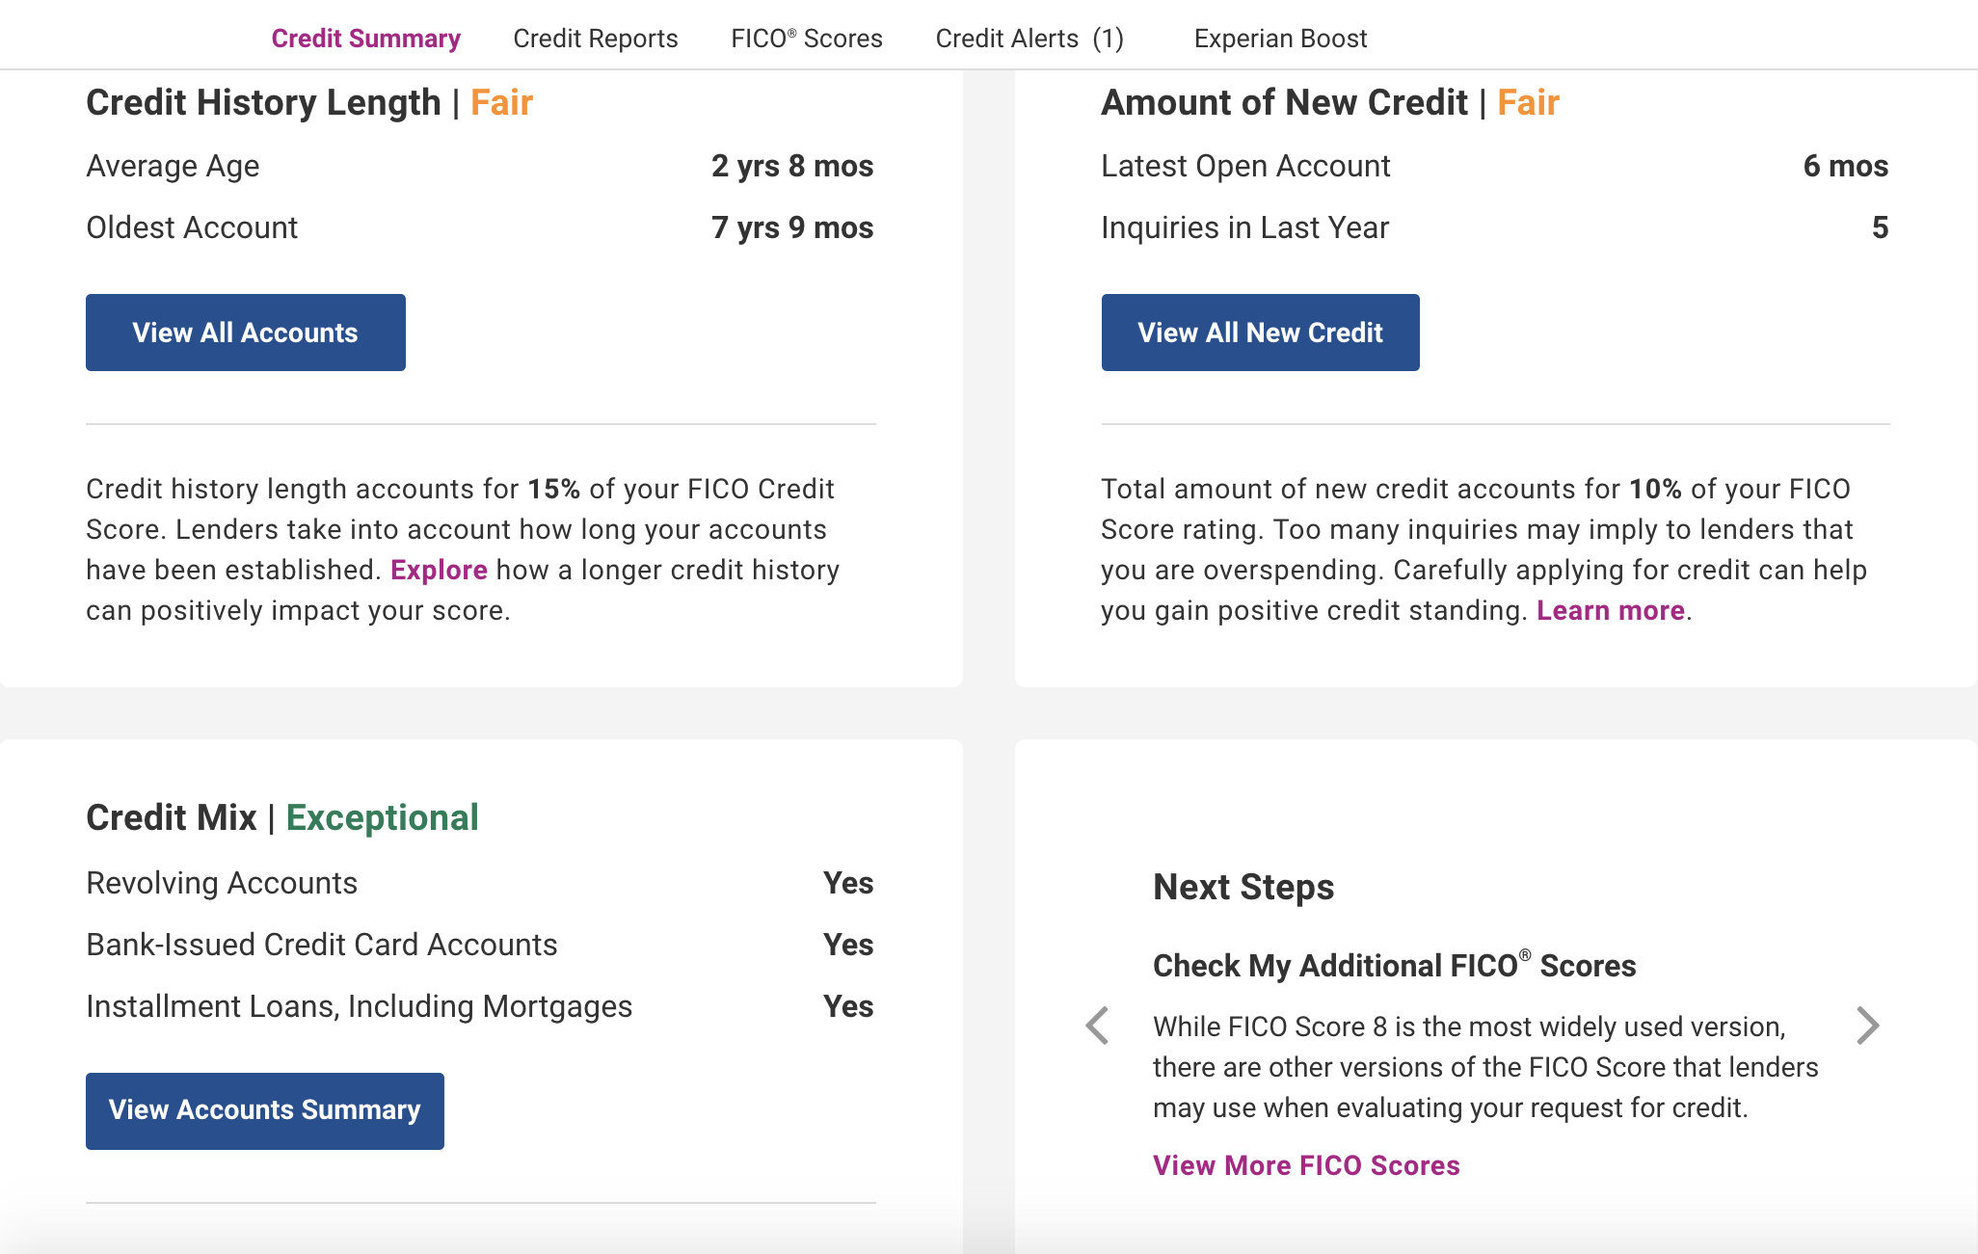The width and height of the screenshot is (1978, 1254).
Task: Click the Exceptional rating beside Credit Mix
Action: [x=383, y=817]
